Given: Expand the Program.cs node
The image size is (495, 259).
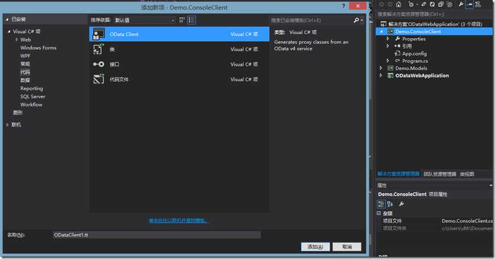Looking at the screenshot, I should [x=388, y=60].
